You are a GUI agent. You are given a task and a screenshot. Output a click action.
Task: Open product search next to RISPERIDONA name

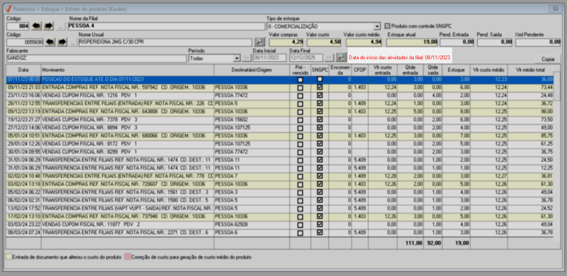click(x=260, y=42)
